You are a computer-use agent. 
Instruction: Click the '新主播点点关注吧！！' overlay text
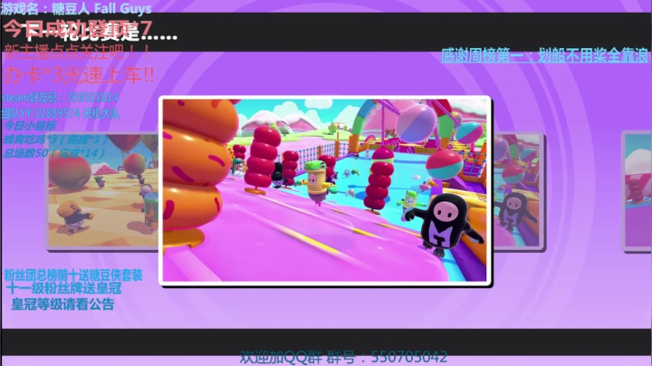[x=77, y=52]
